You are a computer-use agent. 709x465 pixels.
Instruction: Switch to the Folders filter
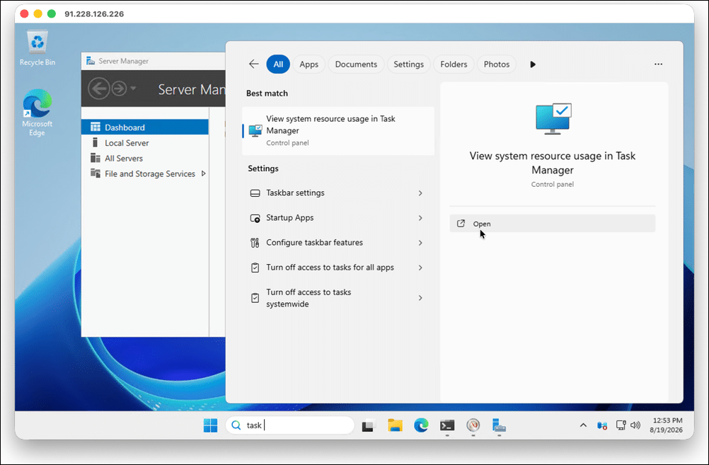[454, 64]
